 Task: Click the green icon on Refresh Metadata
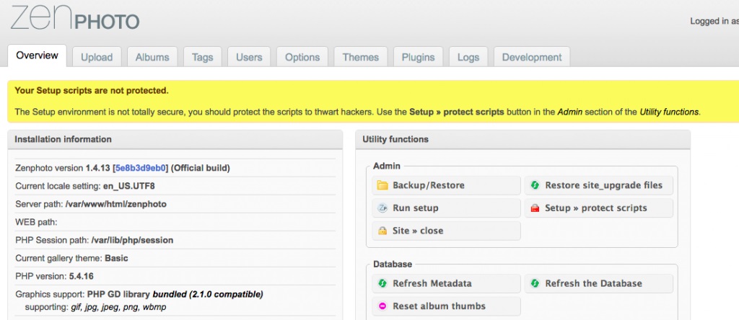coord(382,284)
